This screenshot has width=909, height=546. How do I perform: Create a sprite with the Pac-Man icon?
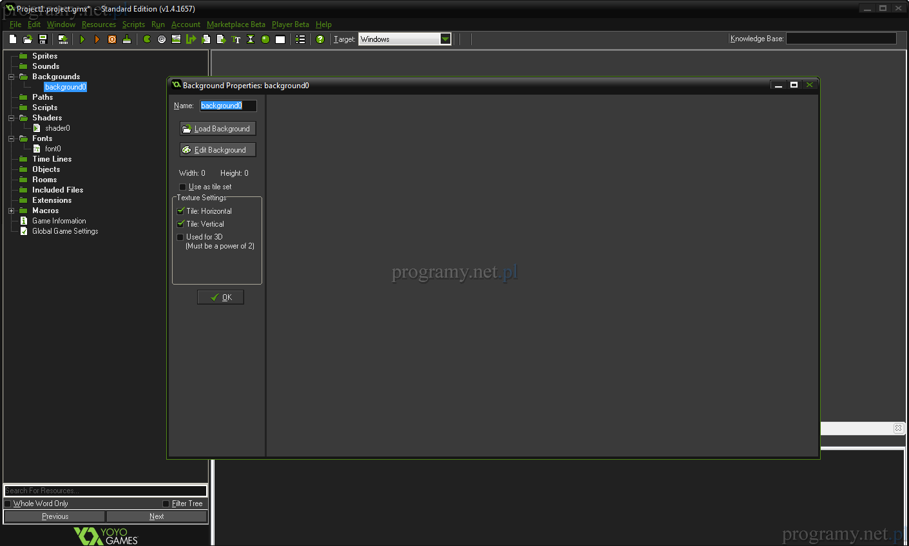point(147,39)
